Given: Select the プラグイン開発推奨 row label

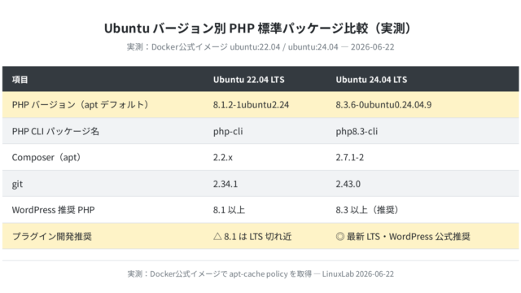Looking at the screenshot, I should 52,237.
